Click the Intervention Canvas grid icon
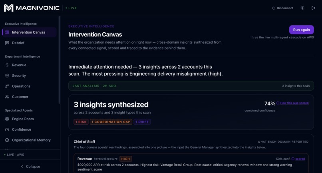 (7, 32)
